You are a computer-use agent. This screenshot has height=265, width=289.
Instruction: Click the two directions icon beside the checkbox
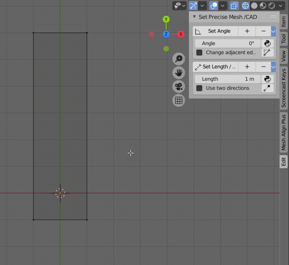(268, 88)
